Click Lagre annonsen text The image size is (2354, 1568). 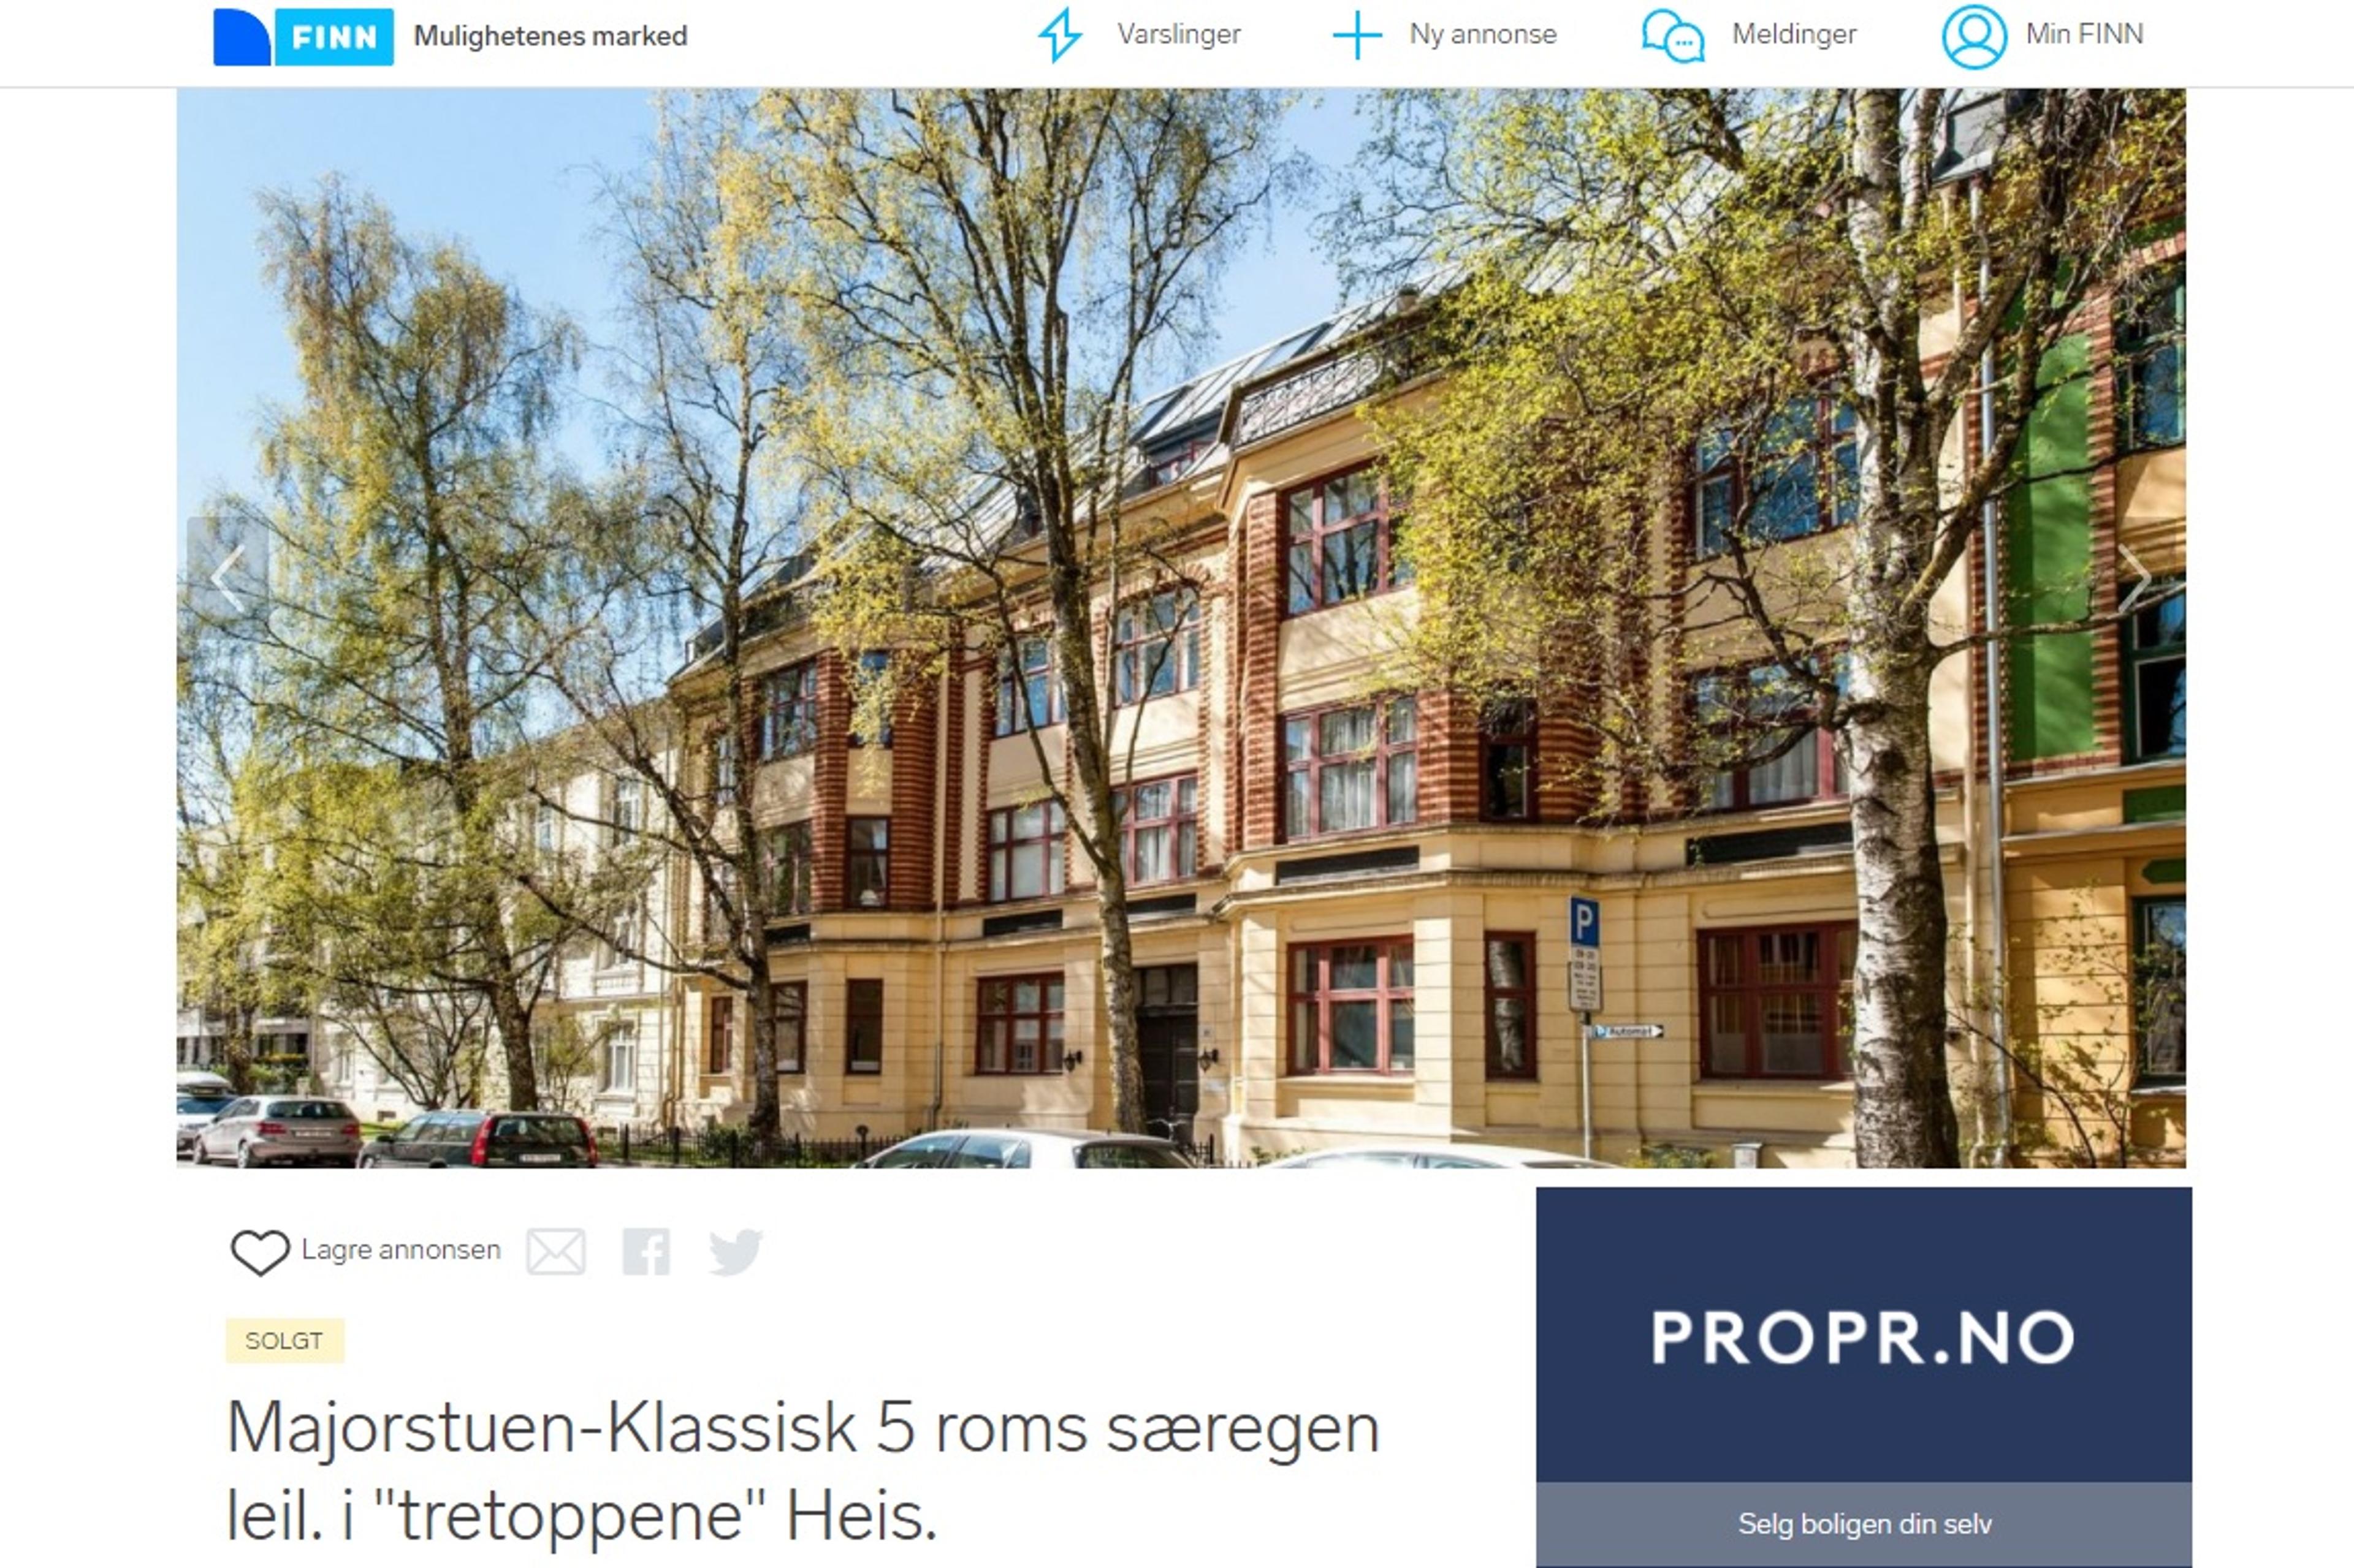(400, 1250)
